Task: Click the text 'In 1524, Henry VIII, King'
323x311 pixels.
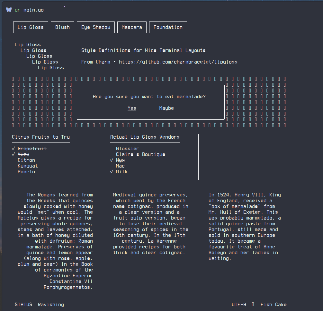Action: click(x=245, y=195)
